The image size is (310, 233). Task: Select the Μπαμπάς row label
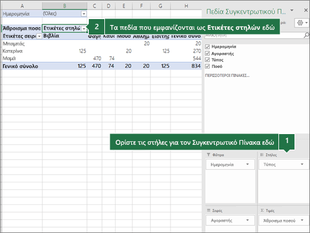point(14,44)
